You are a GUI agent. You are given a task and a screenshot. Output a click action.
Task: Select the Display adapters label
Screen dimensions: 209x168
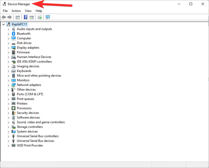[28, 48]
